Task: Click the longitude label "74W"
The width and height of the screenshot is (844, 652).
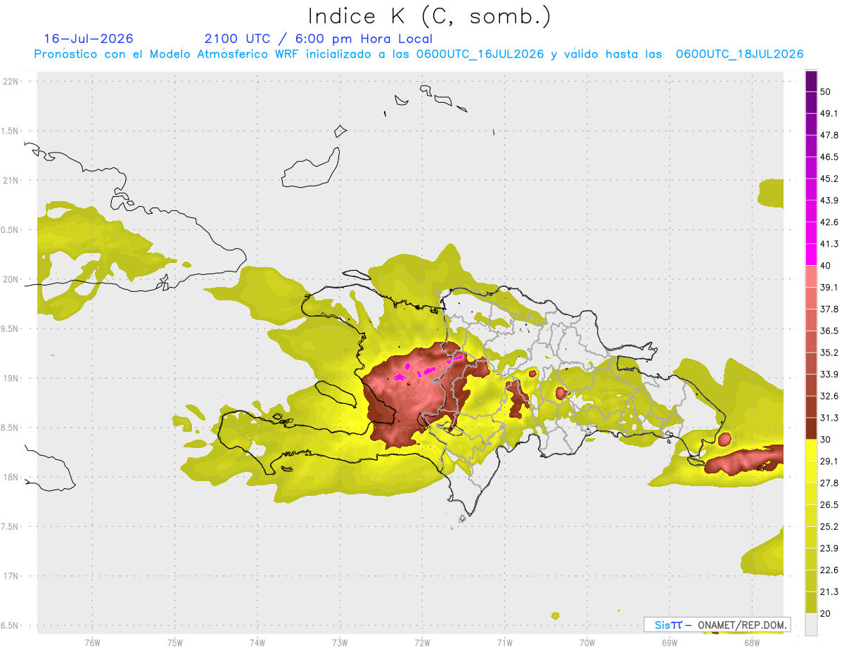Action: [257, 644]
